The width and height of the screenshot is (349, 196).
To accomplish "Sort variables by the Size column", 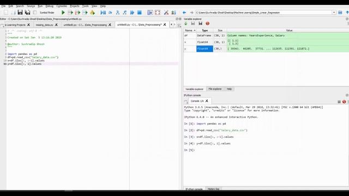I will coord(220,30).
